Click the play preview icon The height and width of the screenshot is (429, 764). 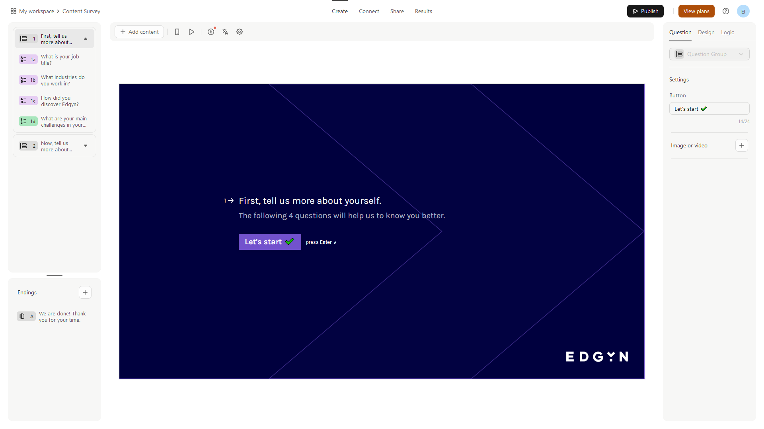click(191, 32)
